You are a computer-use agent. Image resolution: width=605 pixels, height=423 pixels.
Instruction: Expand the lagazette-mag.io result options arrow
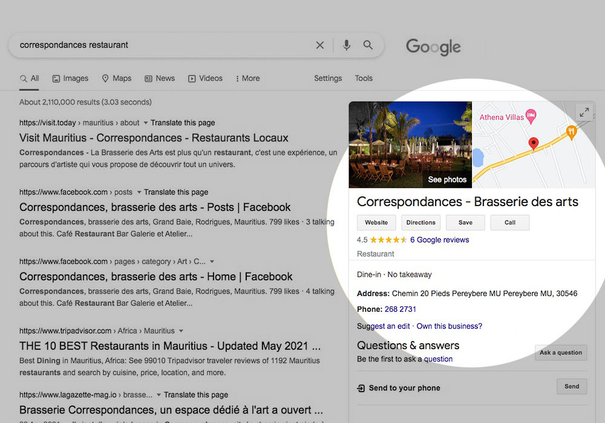pos(159,395)
